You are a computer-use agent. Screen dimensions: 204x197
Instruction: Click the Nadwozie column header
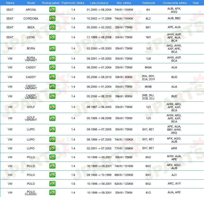click(149, 3)
